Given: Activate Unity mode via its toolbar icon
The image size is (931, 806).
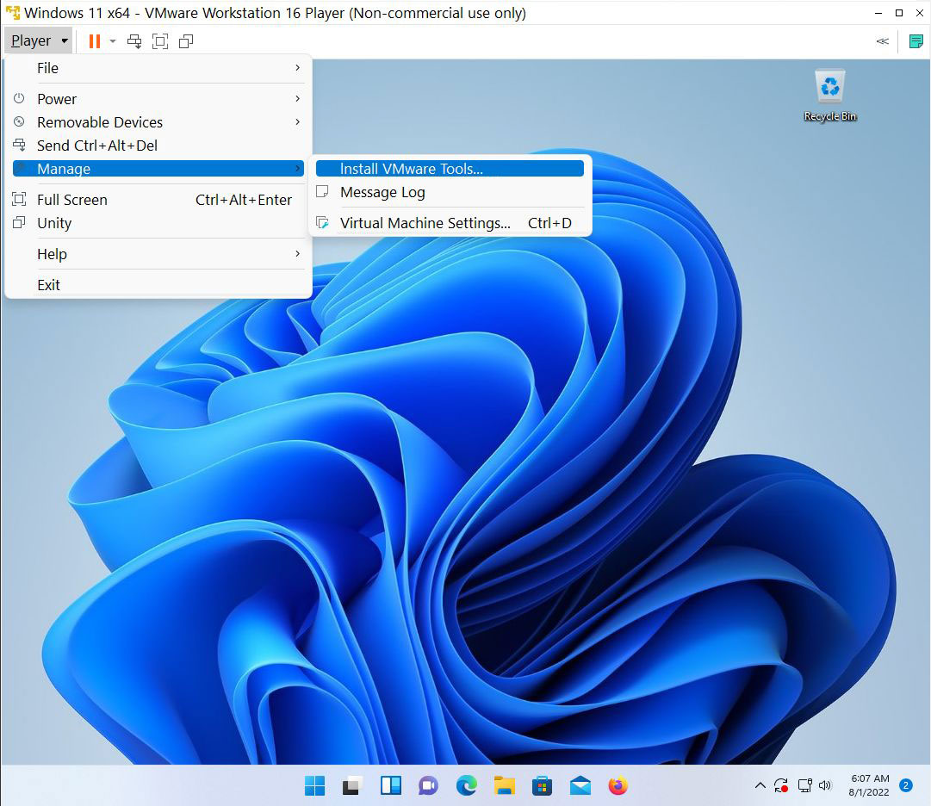Looking at the screenshot, I should click(x=186, y=40).
